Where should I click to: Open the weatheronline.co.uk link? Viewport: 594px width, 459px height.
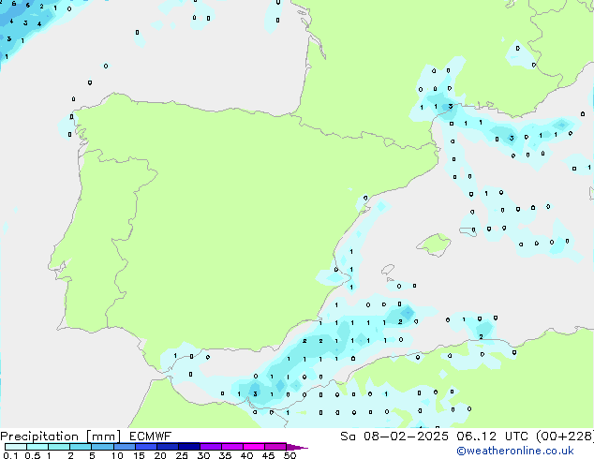tap(515, 451)
